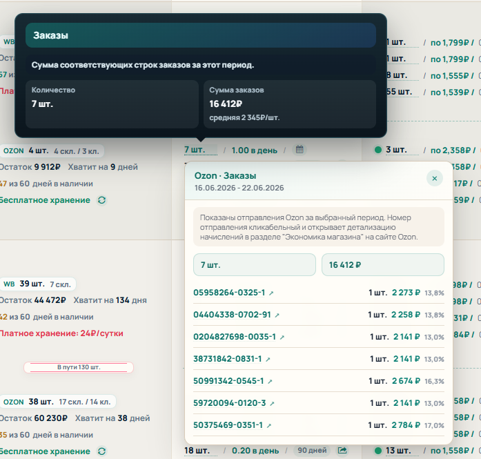
Task: Click external arrow icon after 04404338-0702-91
Action: click(277, 315)
